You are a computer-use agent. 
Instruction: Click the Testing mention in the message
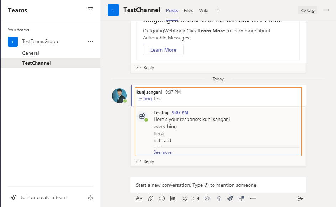pyautogui.click(x=144, y=99)
